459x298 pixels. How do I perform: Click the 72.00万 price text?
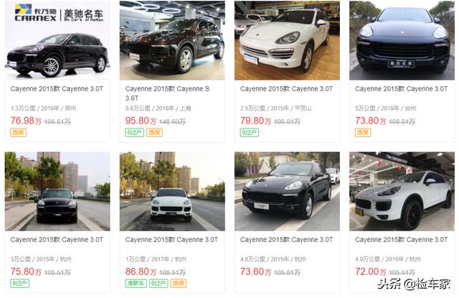tap(371, 271)
